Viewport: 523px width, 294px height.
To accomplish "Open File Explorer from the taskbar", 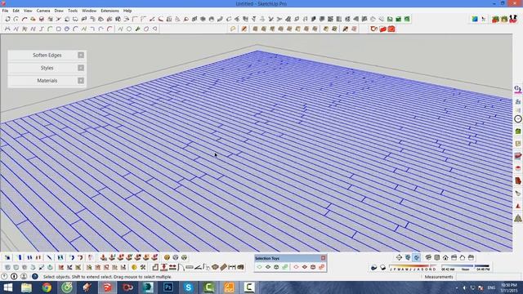I will 26,287.
